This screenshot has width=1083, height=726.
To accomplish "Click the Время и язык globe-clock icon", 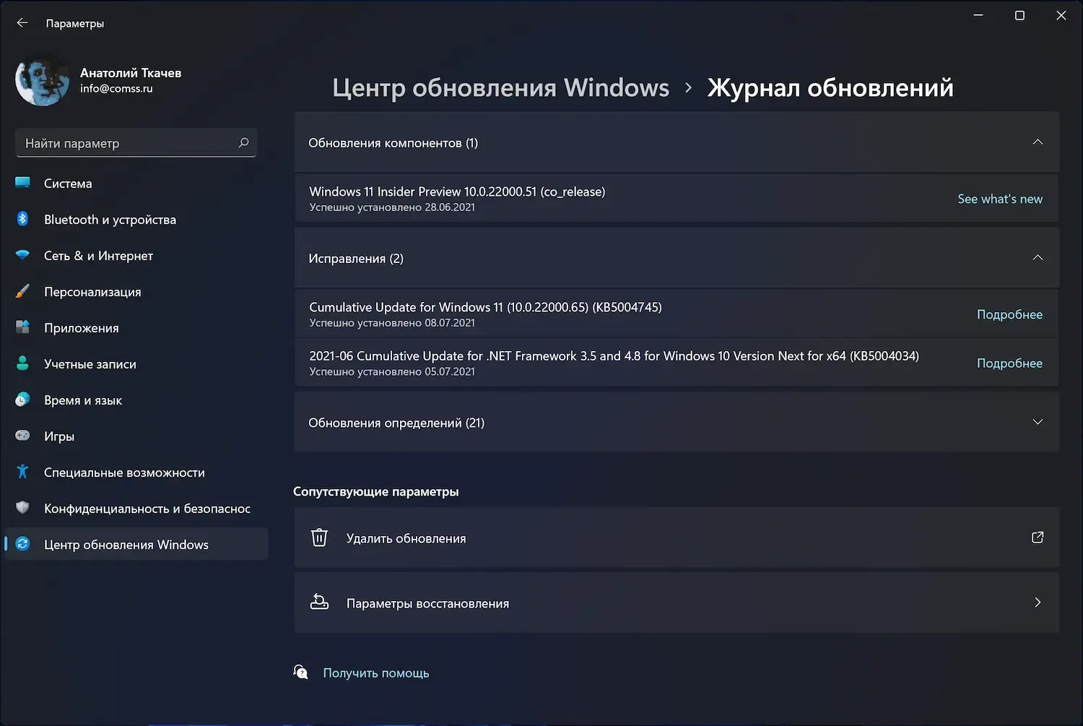I will [22, 399].
